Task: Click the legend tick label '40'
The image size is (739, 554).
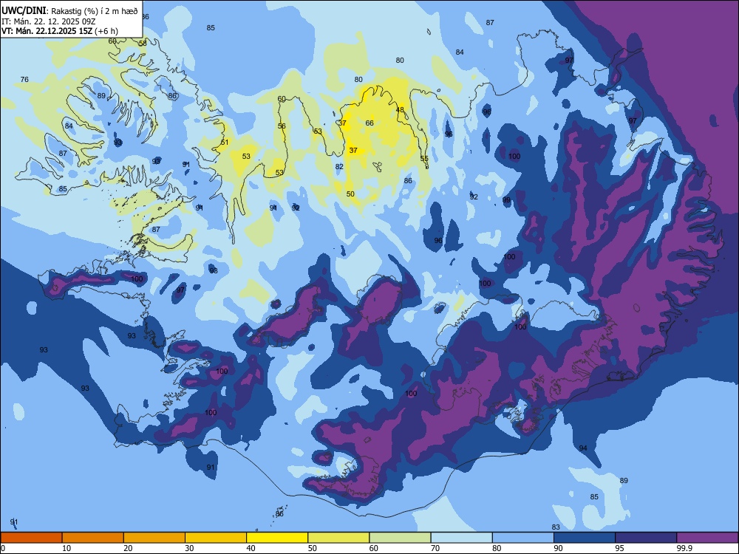Action: coord(251,548)
